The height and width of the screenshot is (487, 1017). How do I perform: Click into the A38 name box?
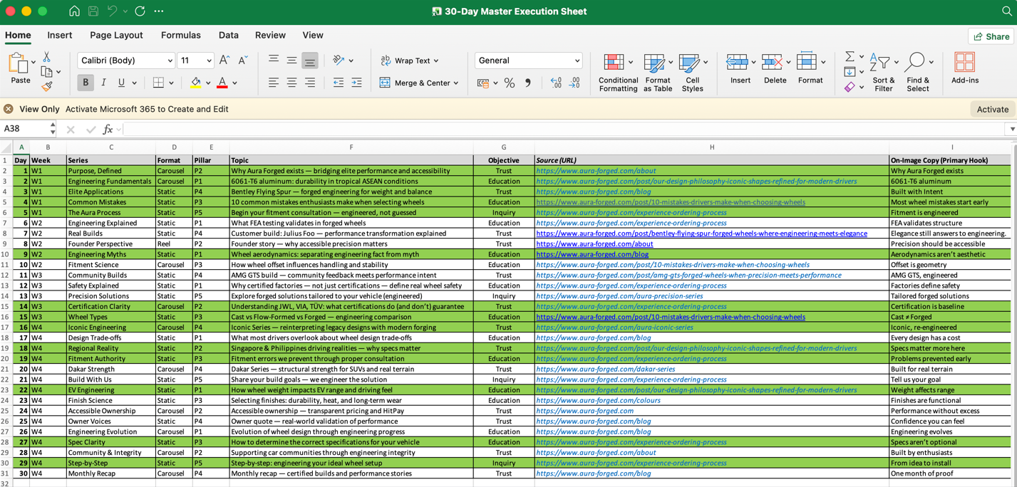(x=24, y=129)
